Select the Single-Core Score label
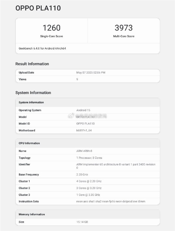The width and height of the screenshot is (175, 231). (51, 36)
